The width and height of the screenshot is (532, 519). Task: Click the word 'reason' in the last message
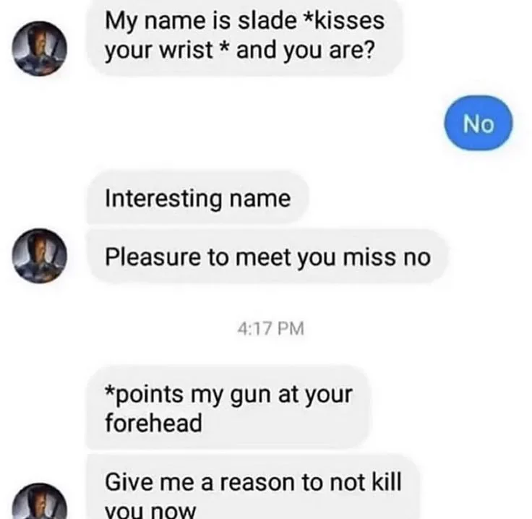(x=257, y=483)
